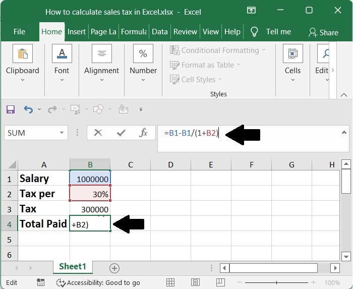Click the Save icon in quick access toolbar
The width and height of the screenshot is (353, 289).
[11, 109]
